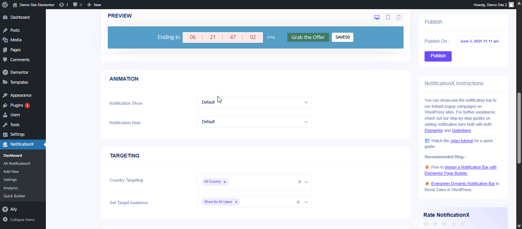Viewport: 522px width, 229px height.
Task: Open comments bubble in admin bar
Action: (x=78, y=5)
